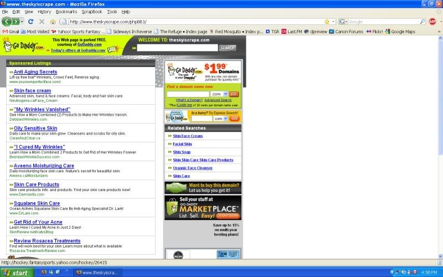This screenshot has width=443, height=277.
Task: Open the File menu
Action: 5,12
